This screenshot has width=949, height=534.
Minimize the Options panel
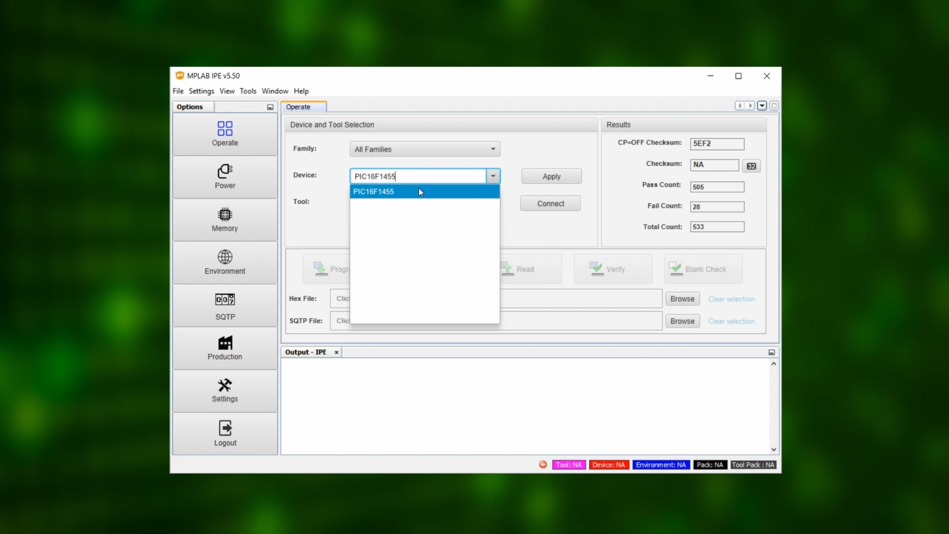tap(270, 107)
